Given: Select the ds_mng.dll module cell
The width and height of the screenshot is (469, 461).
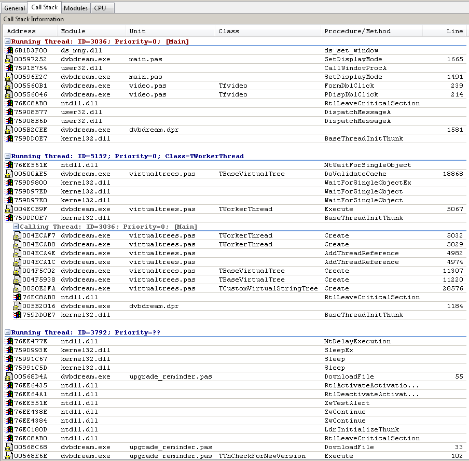Looking at the screenshot, I should (x=81, y=50).
